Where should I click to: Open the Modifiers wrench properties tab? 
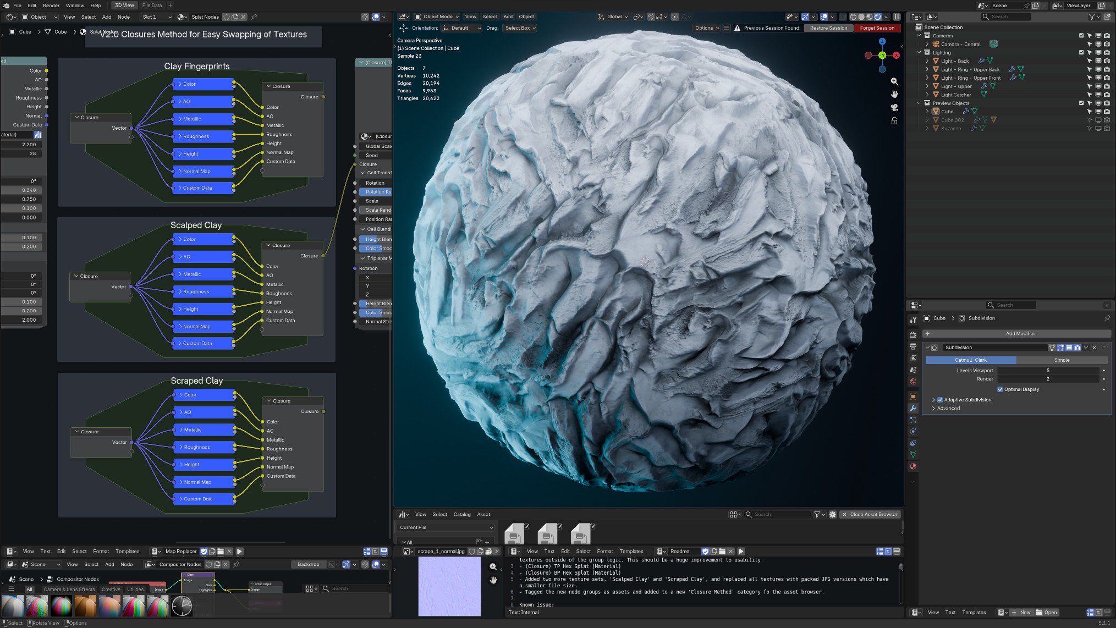click(913, 408)
